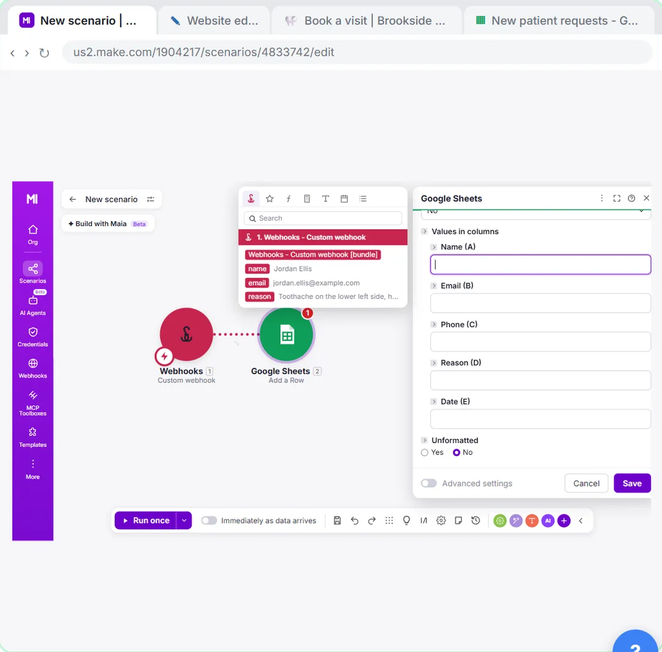Open scenario settings gear icon
The image size is (662, 652).
[x=441, y=520]
